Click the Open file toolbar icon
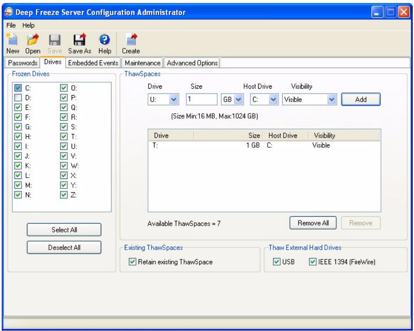 coord(33,39)
